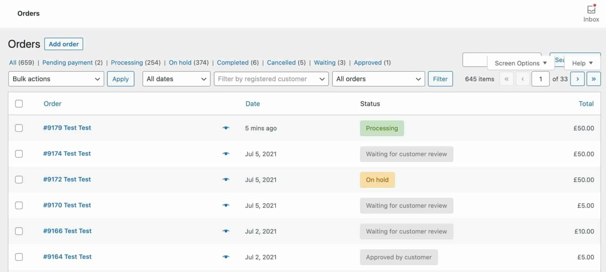Viewport: 606px width, 272px height.
Task: Filter by Processing (254) status
Action: pos(136,62)
